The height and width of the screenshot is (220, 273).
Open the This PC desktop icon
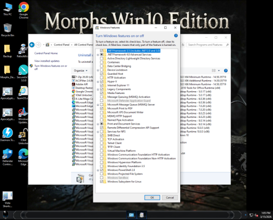coord(8,9)
